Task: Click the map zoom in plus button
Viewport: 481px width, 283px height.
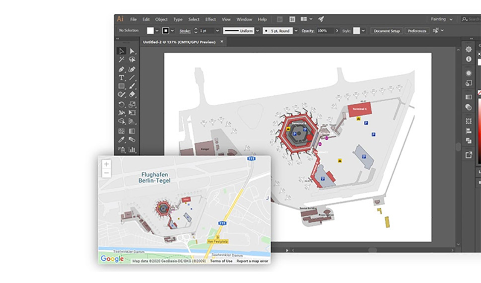Action: pos(106,164)
